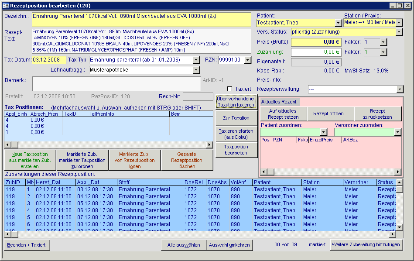Click the Tax-Datum input field

coord(49,60)
